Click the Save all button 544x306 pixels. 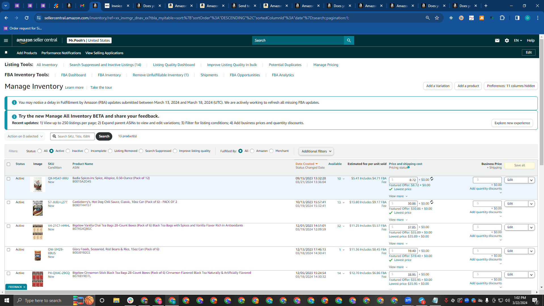pos(520,165)
